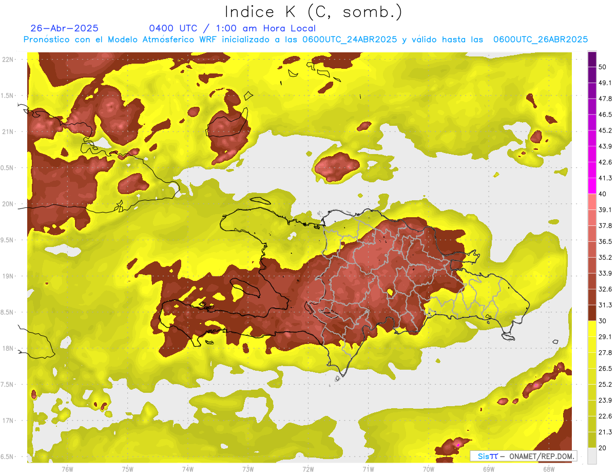Click the "0600UTC_26ABR2025" valid-until time
616x476 pixels.
click(x=540, y=40)
